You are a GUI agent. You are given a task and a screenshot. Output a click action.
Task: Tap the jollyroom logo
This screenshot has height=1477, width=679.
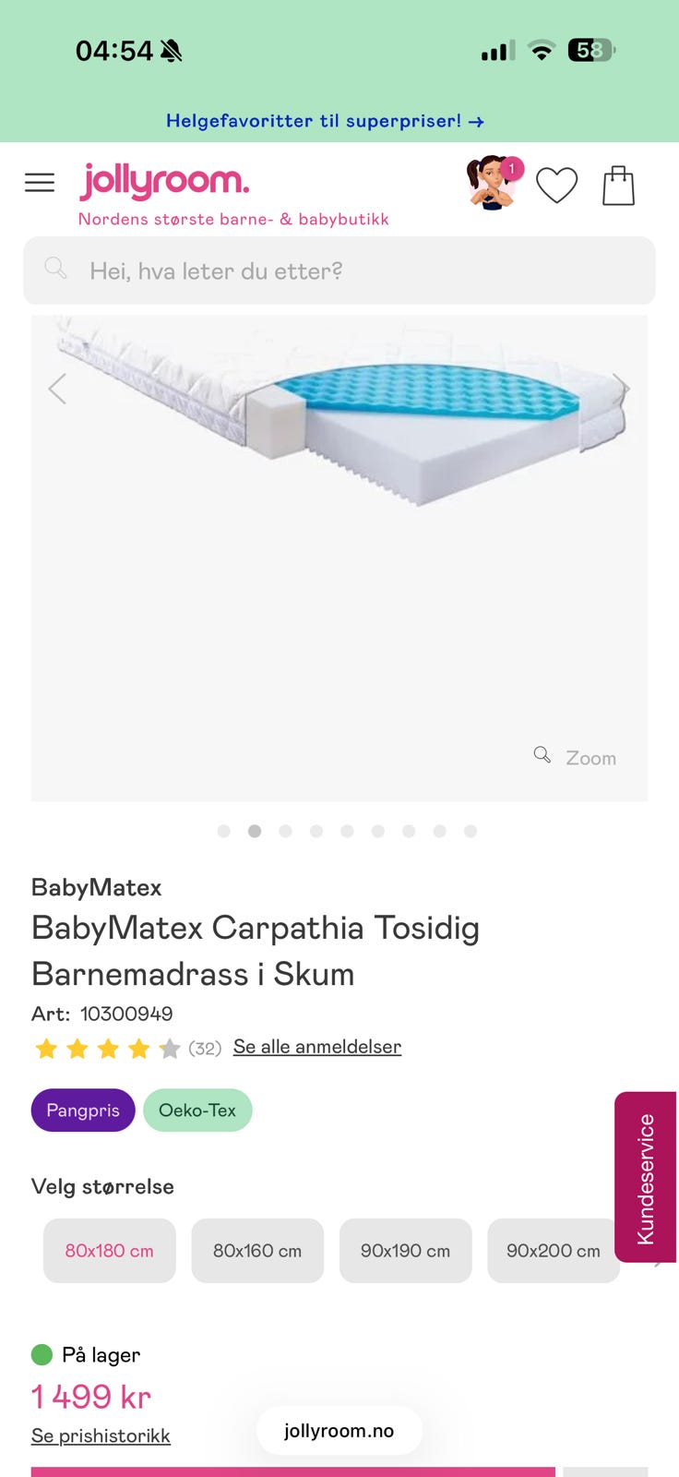pos(165,181)
